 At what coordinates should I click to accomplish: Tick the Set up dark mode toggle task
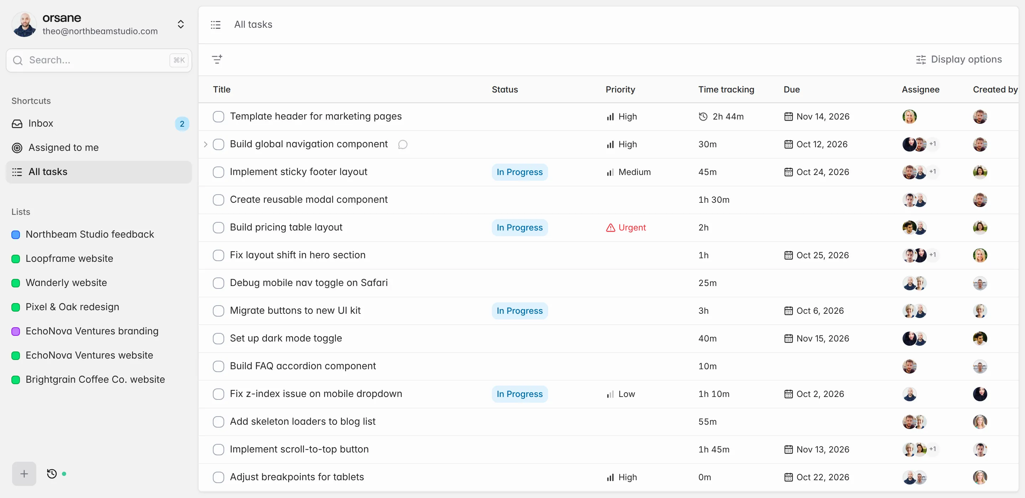219,339
